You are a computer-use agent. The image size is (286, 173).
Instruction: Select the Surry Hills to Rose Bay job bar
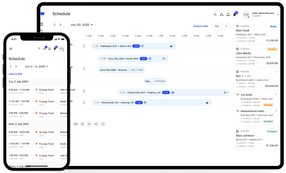(122, 70)
